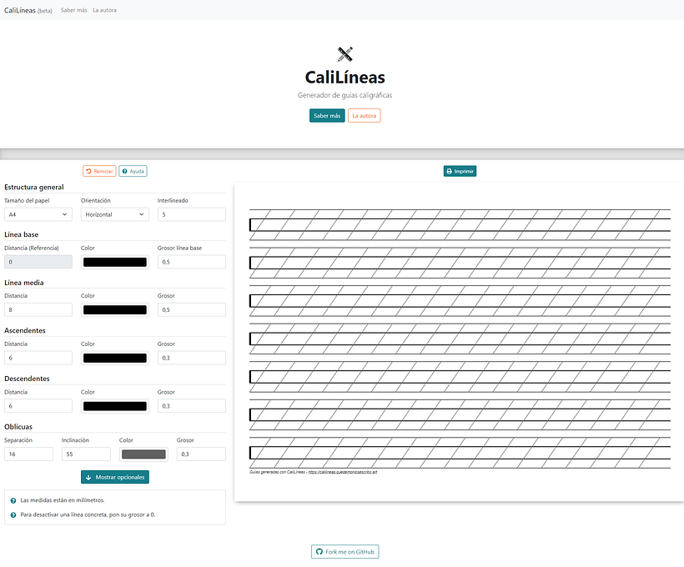The image size is (684, 567).
Task: Open the Ayuda help button
Action: [x=133, y=171]
